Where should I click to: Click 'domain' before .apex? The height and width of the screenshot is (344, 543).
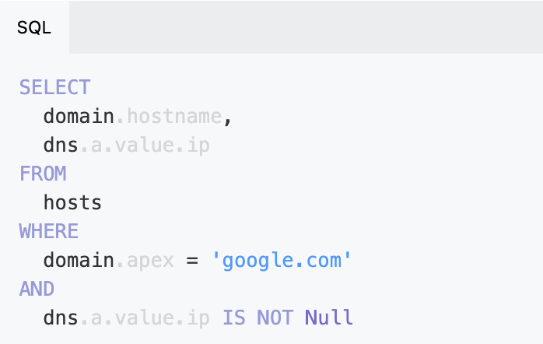(x=79, y=260)
